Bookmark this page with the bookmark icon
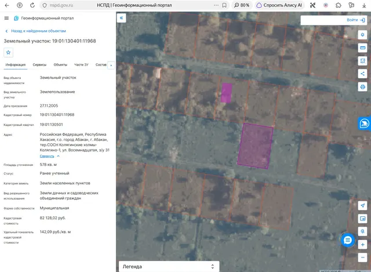 point(224,5)
